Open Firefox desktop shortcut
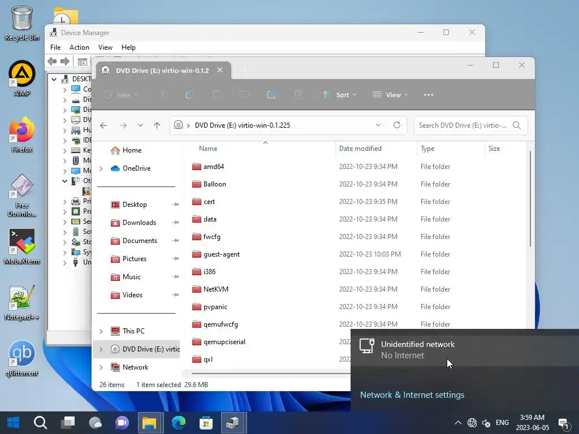Screen dimensions: 579x434 [x=22, y=134]
